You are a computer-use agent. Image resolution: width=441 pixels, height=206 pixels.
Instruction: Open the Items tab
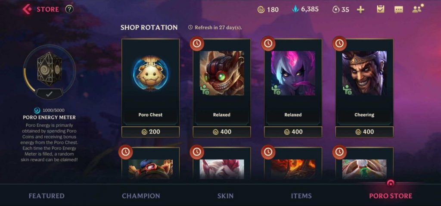tap(301, 196)
